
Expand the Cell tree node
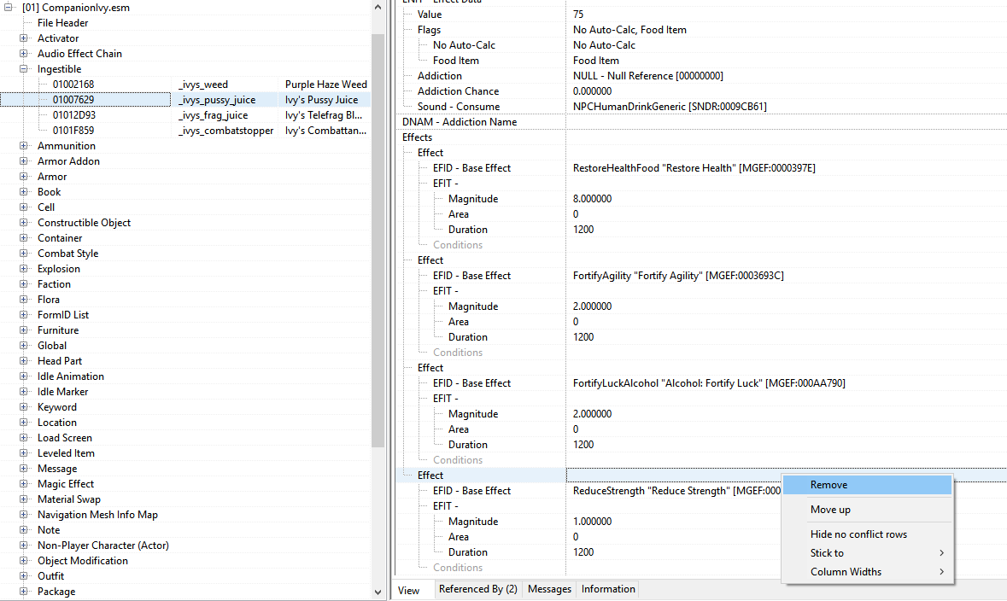tap(24, 207)
